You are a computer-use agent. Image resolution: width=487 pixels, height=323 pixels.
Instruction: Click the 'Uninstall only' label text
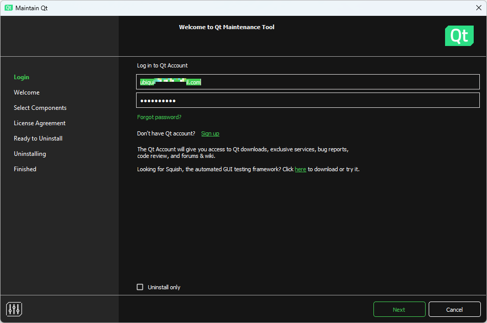pyautogui.click(x=164, y=287)
